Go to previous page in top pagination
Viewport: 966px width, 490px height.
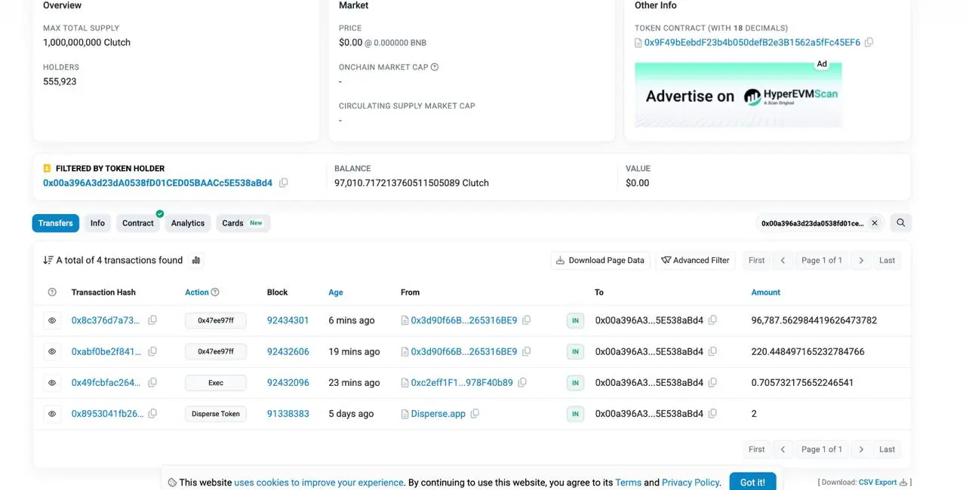783,261
